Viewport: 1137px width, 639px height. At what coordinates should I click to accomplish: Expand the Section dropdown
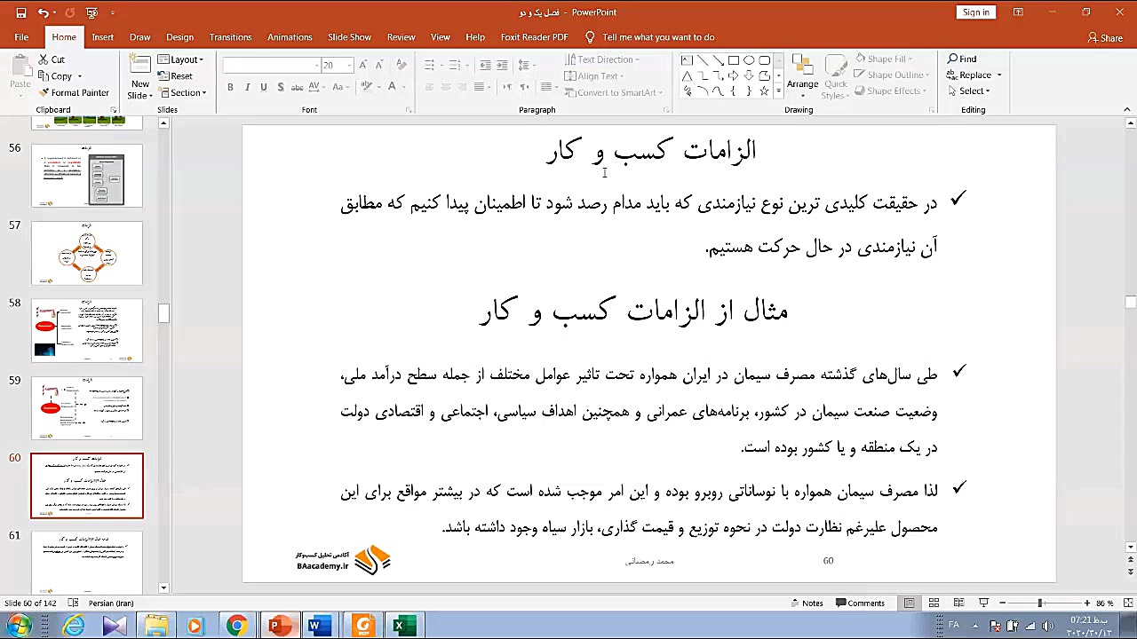coord(182,93)
